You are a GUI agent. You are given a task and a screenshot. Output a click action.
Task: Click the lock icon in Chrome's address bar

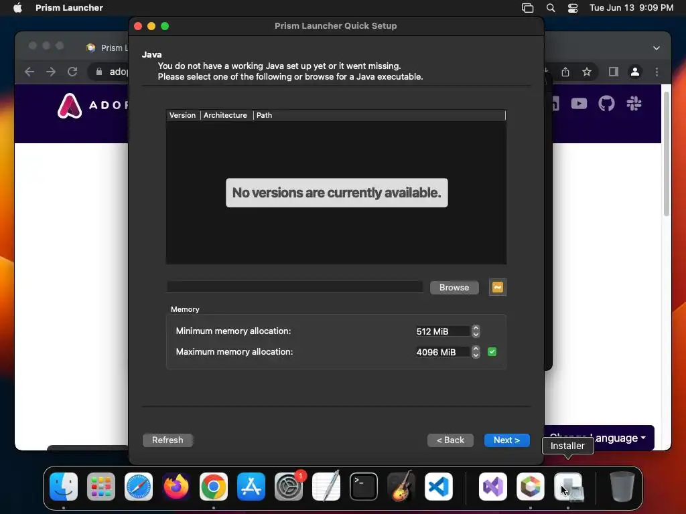(x=99, y=72)
